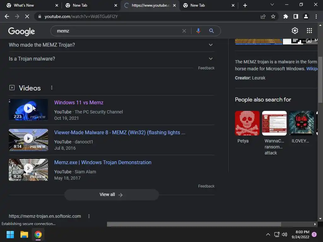323x242 pixels.
Task: Open Chrome's three-dot menu
Action: click(316, 16)
